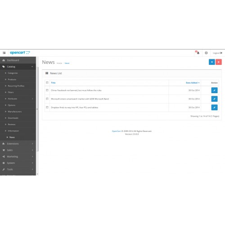Click the Logout link
This screenshot has height=225, width=225.
point(217,53)
